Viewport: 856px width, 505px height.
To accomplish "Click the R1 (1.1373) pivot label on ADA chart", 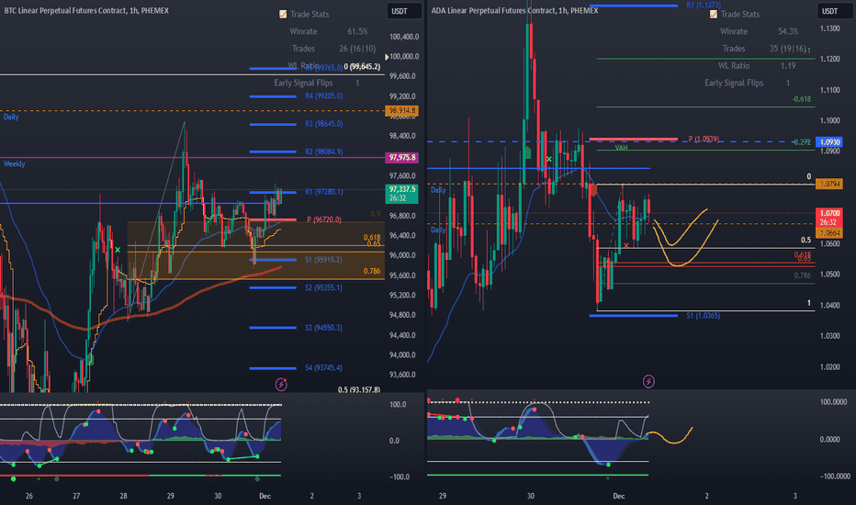I will coord(704,5).
